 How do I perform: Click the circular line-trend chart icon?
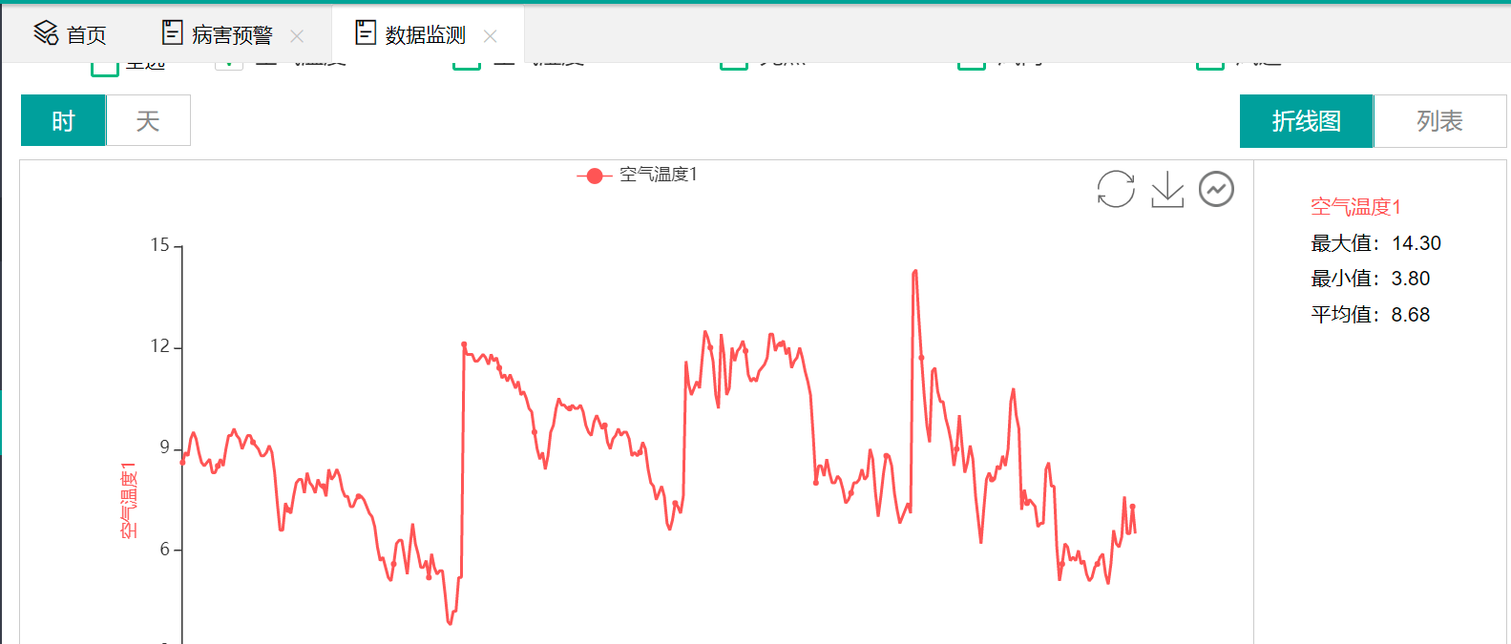click(x=1216, y=189)
